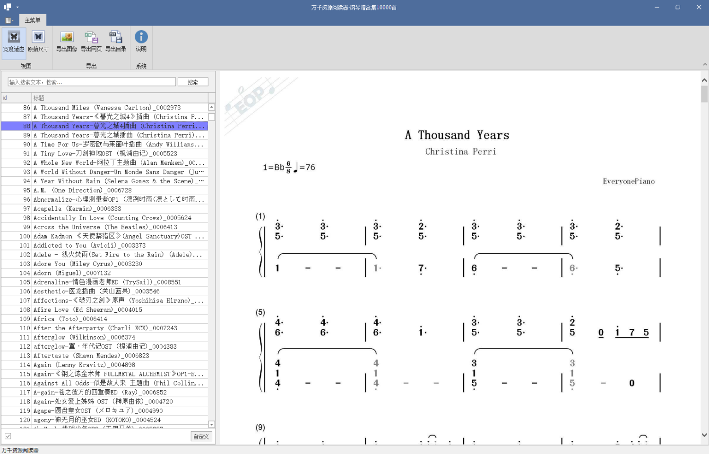Click the 自定义 button
The image size is (709, 454).
point(201,437)
